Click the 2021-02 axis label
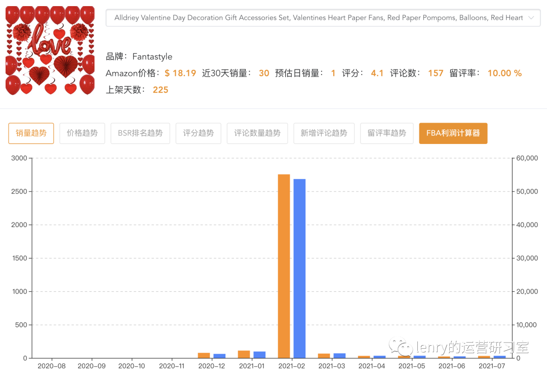 [292, 366]
